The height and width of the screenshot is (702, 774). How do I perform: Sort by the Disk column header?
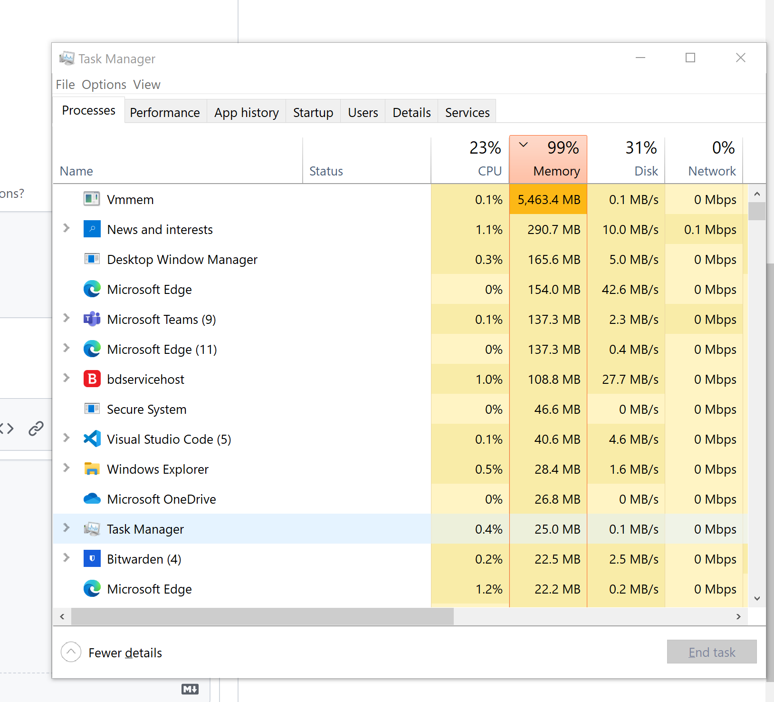click(626, 161)
